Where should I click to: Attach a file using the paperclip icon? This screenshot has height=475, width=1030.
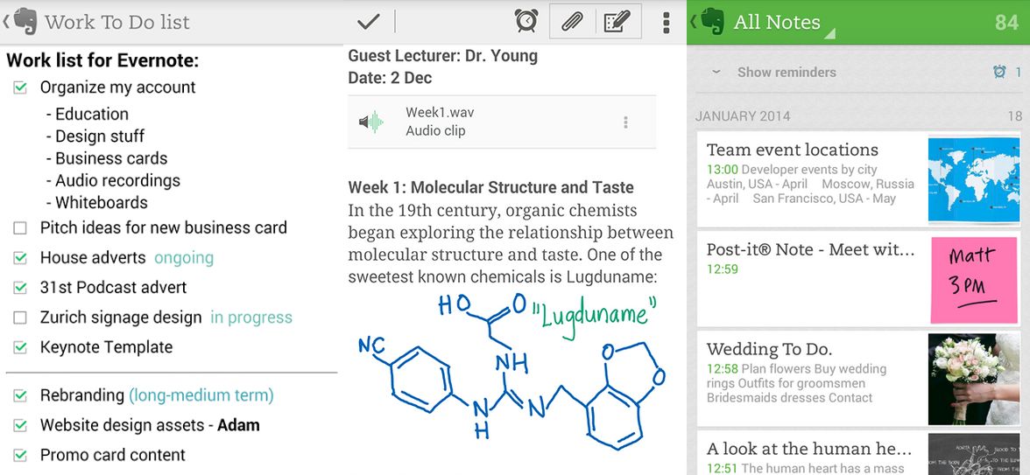[x=572, y=21]
